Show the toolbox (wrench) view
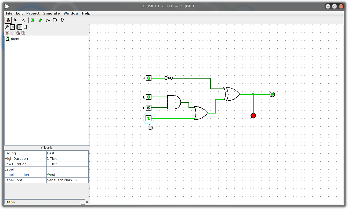Image resolution: width=348 pixels, height=209 pixels. 7,27
